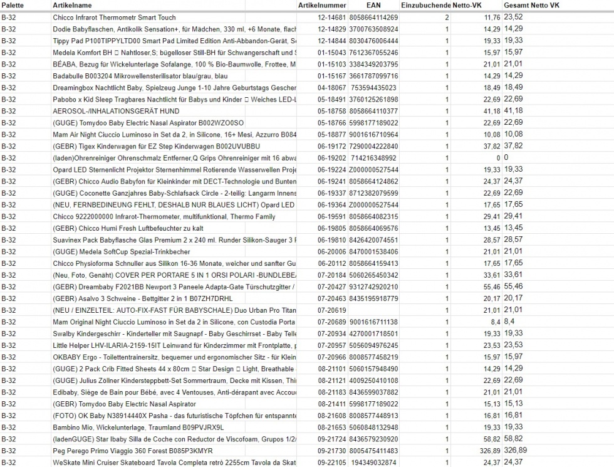614x467 pixels.
Task: Click article number 06-20006
Action: [331, 252]
